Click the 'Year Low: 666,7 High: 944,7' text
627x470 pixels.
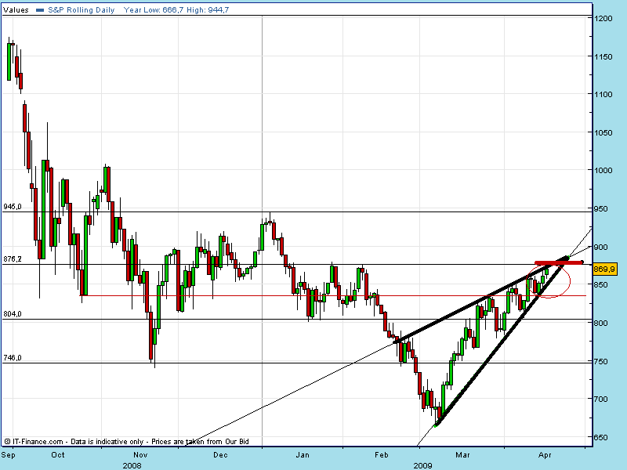coord(176,10)
